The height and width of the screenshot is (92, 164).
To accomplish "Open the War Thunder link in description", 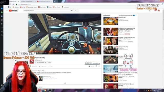I will tap(47, 72).
